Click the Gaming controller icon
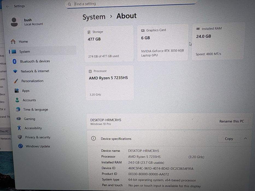The image size is (255, 191). tap(19, 119)
